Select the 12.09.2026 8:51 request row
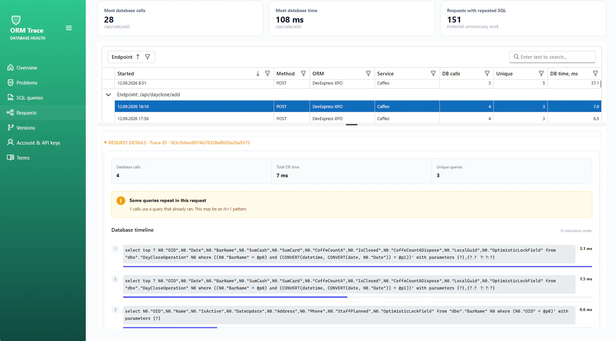This screenshot has width=616, height=341. pyautogui.click(x=358, y=83)
